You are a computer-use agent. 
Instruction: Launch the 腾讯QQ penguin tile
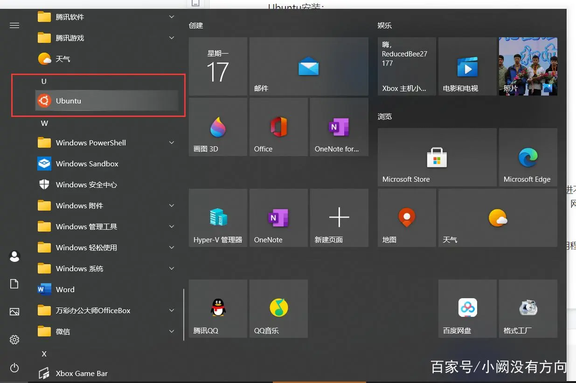point(218,308)
